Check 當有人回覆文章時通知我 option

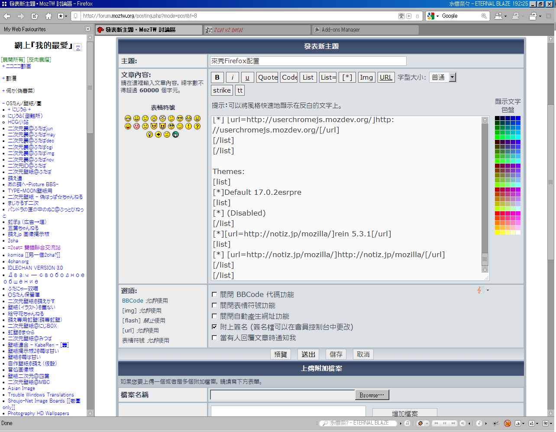click(214, 338)
